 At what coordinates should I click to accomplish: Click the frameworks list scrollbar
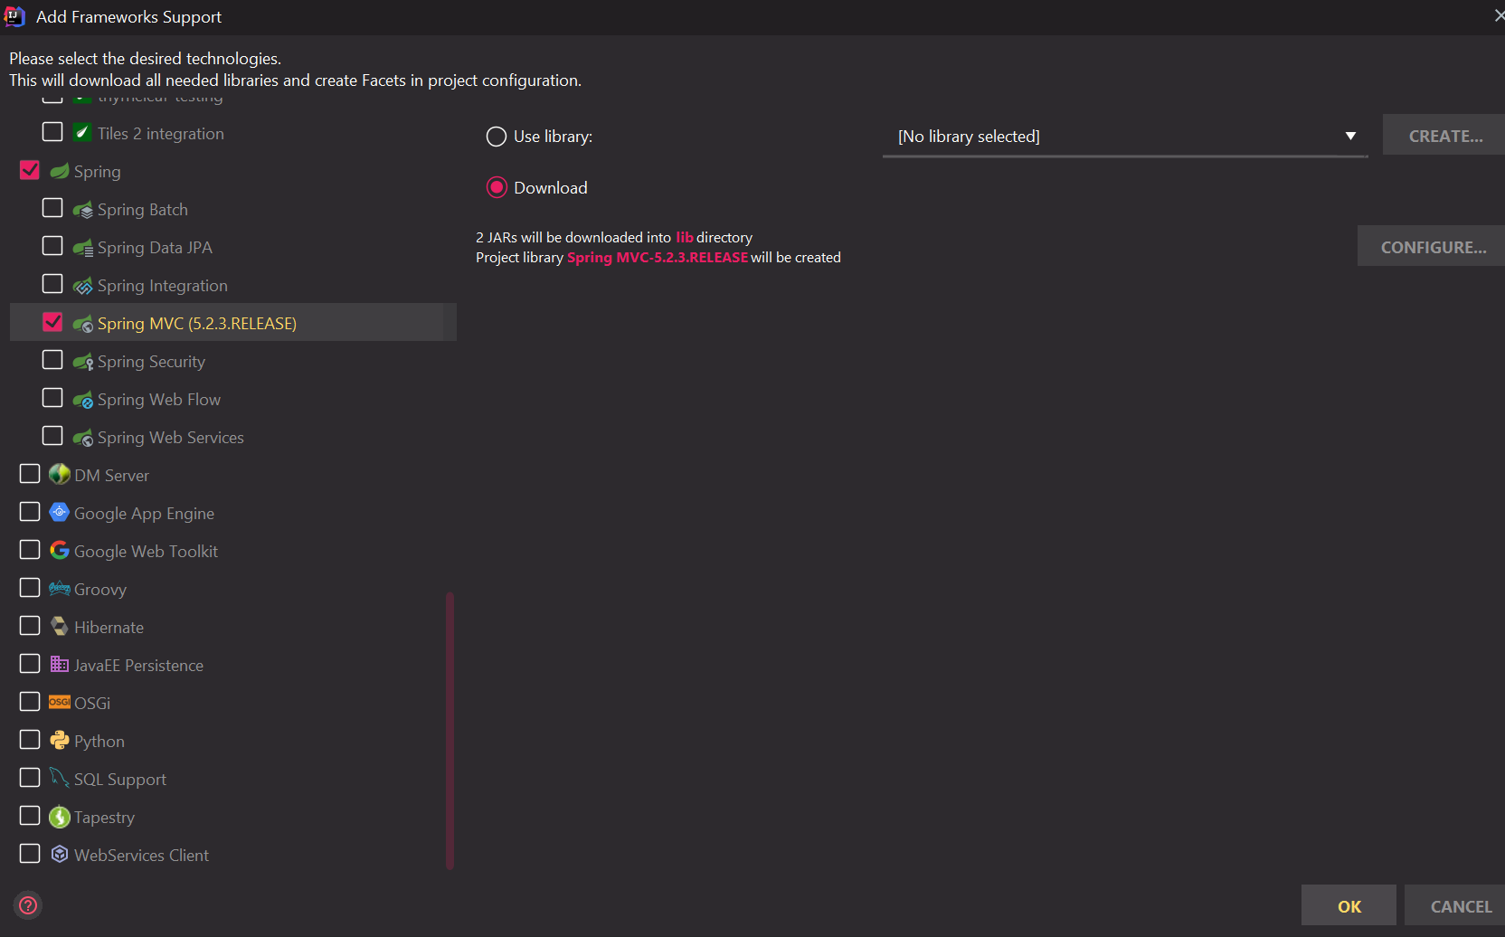[450, 731]
